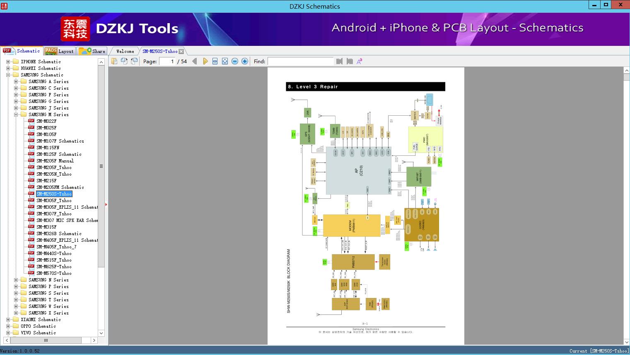
Task: Go to the previous page arrow
Action: pos(195,61)
